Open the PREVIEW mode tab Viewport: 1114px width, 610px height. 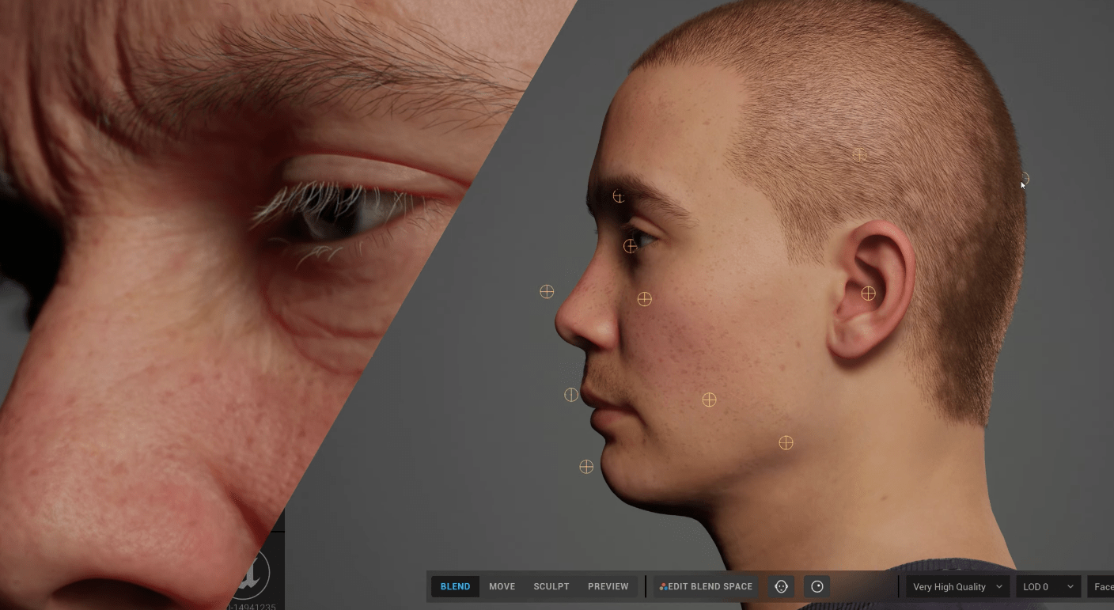pos(608,586)
